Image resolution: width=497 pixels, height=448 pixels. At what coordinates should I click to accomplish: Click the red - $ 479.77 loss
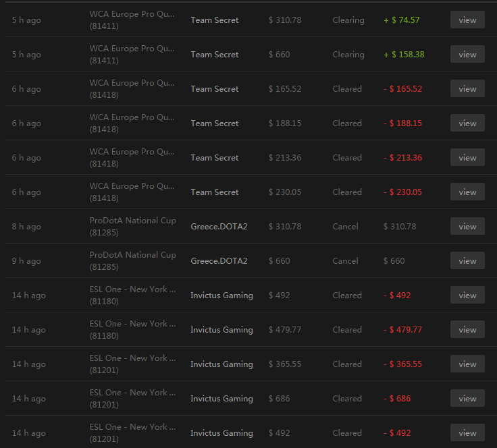pyautogui.click(x=403, y=329)
